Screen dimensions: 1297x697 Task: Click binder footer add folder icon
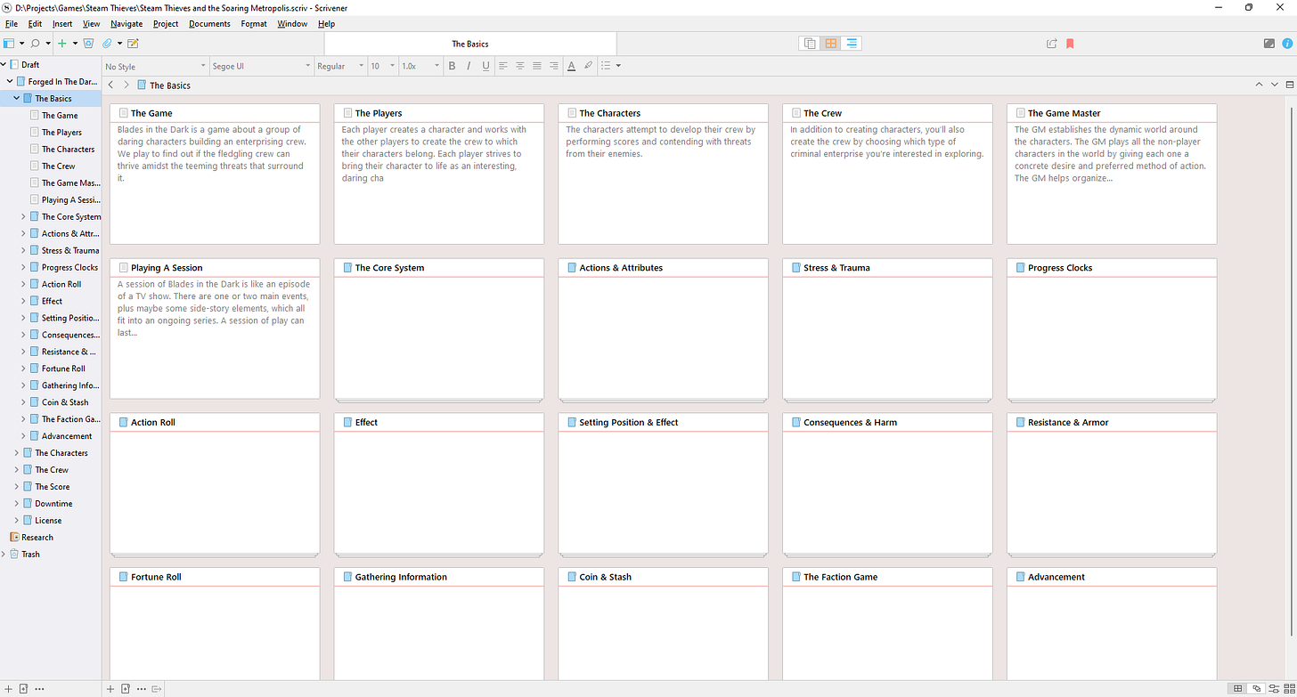click(23, 689)
